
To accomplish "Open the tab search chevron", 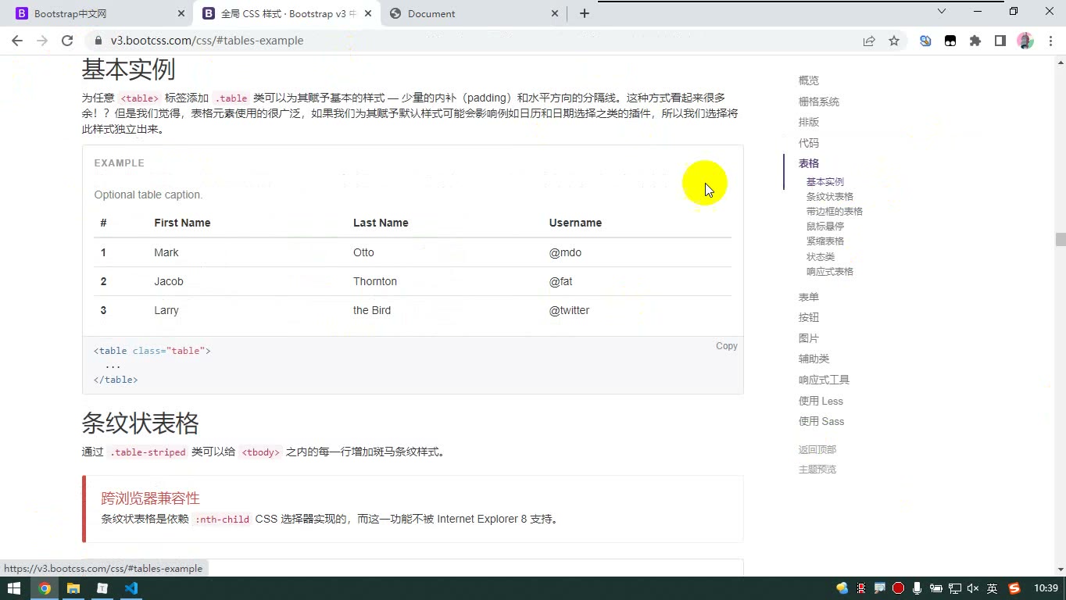I will pyautogui.click(x=942, y=11).
